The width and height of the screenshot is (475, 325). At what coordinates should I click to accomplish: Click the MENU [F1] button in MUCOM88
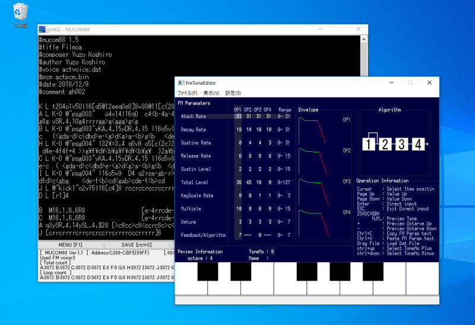pos(70,244)
